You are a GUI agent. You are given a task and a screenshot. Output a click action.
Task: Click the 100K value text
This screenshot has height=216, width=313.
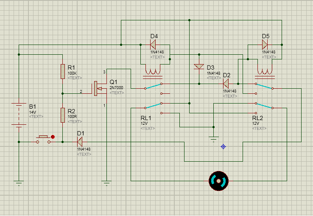point(72,73)
